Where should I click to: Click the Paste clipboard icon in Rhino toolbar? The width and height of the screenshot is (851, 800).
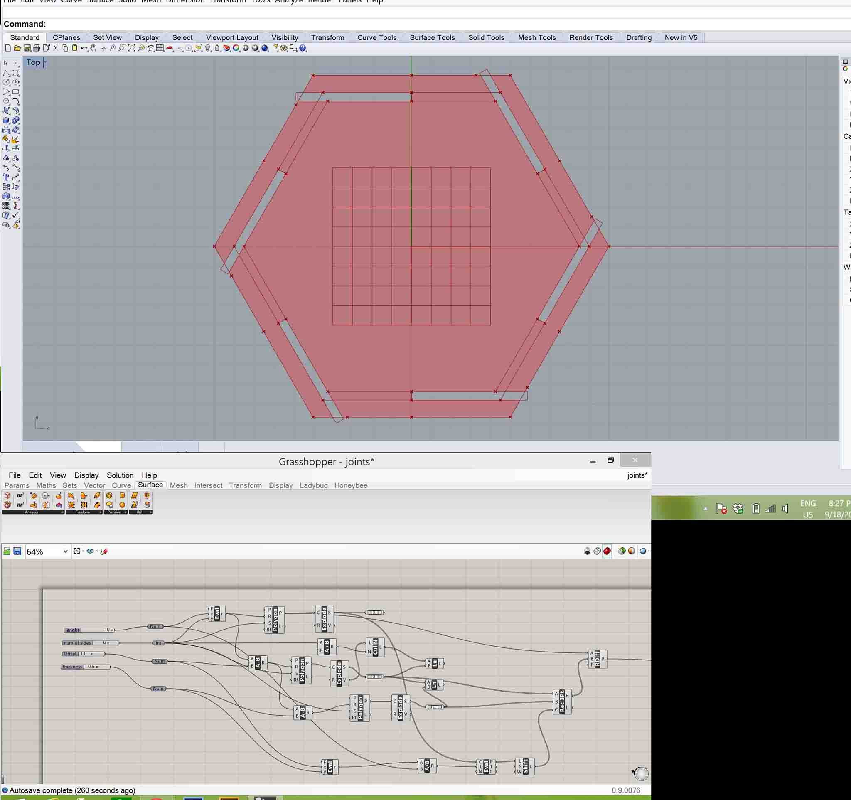pyautogui.click(x=74, y=48)
